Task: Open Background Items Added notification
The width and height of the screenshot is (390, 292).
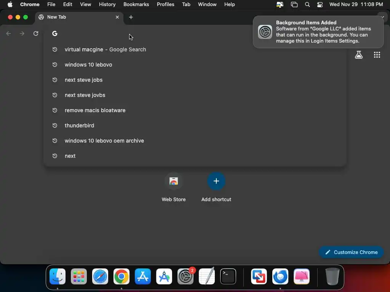Action: click(318, 32)
